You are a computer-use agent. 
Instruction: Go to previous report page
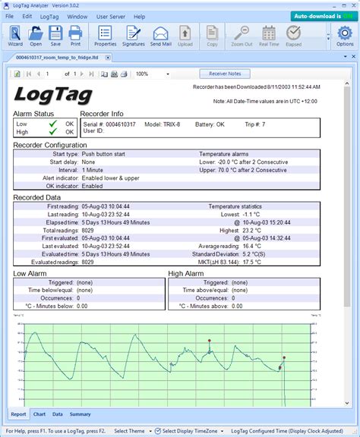tap(39, 74)
